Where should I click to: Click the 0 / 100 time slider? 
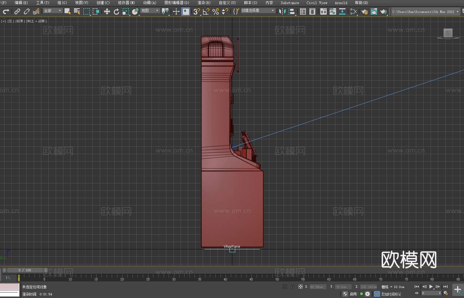[25, 270]
